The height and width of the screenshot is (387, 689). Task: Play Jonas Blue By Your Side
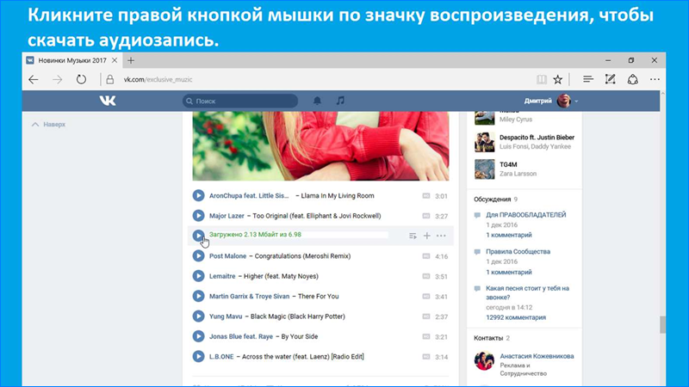pyautogui.click(x=199, y=336)
